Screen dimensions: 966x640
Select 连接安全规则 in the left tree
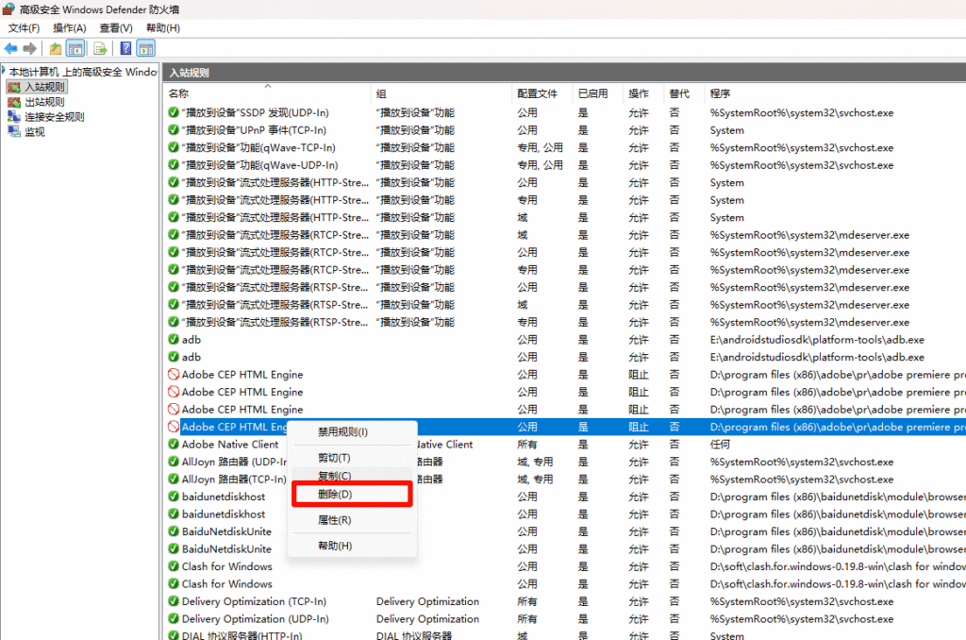pyautogui.click(x=54, y=117)
